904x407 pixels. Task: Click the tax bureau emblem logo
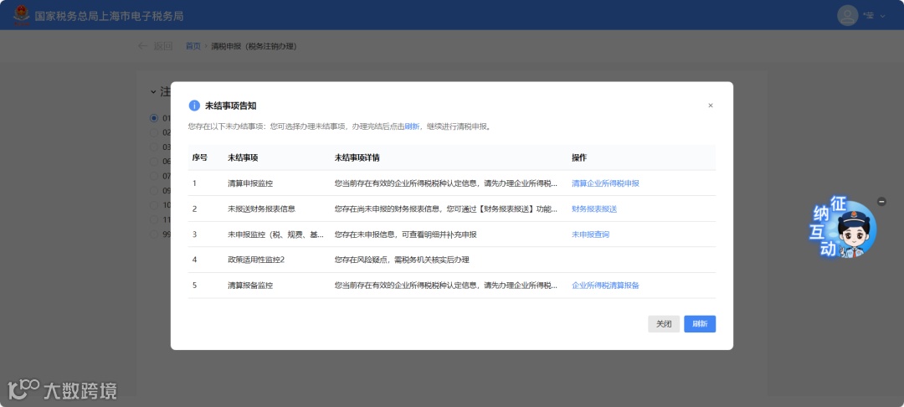pyautogui.click(x=22, y=16)
